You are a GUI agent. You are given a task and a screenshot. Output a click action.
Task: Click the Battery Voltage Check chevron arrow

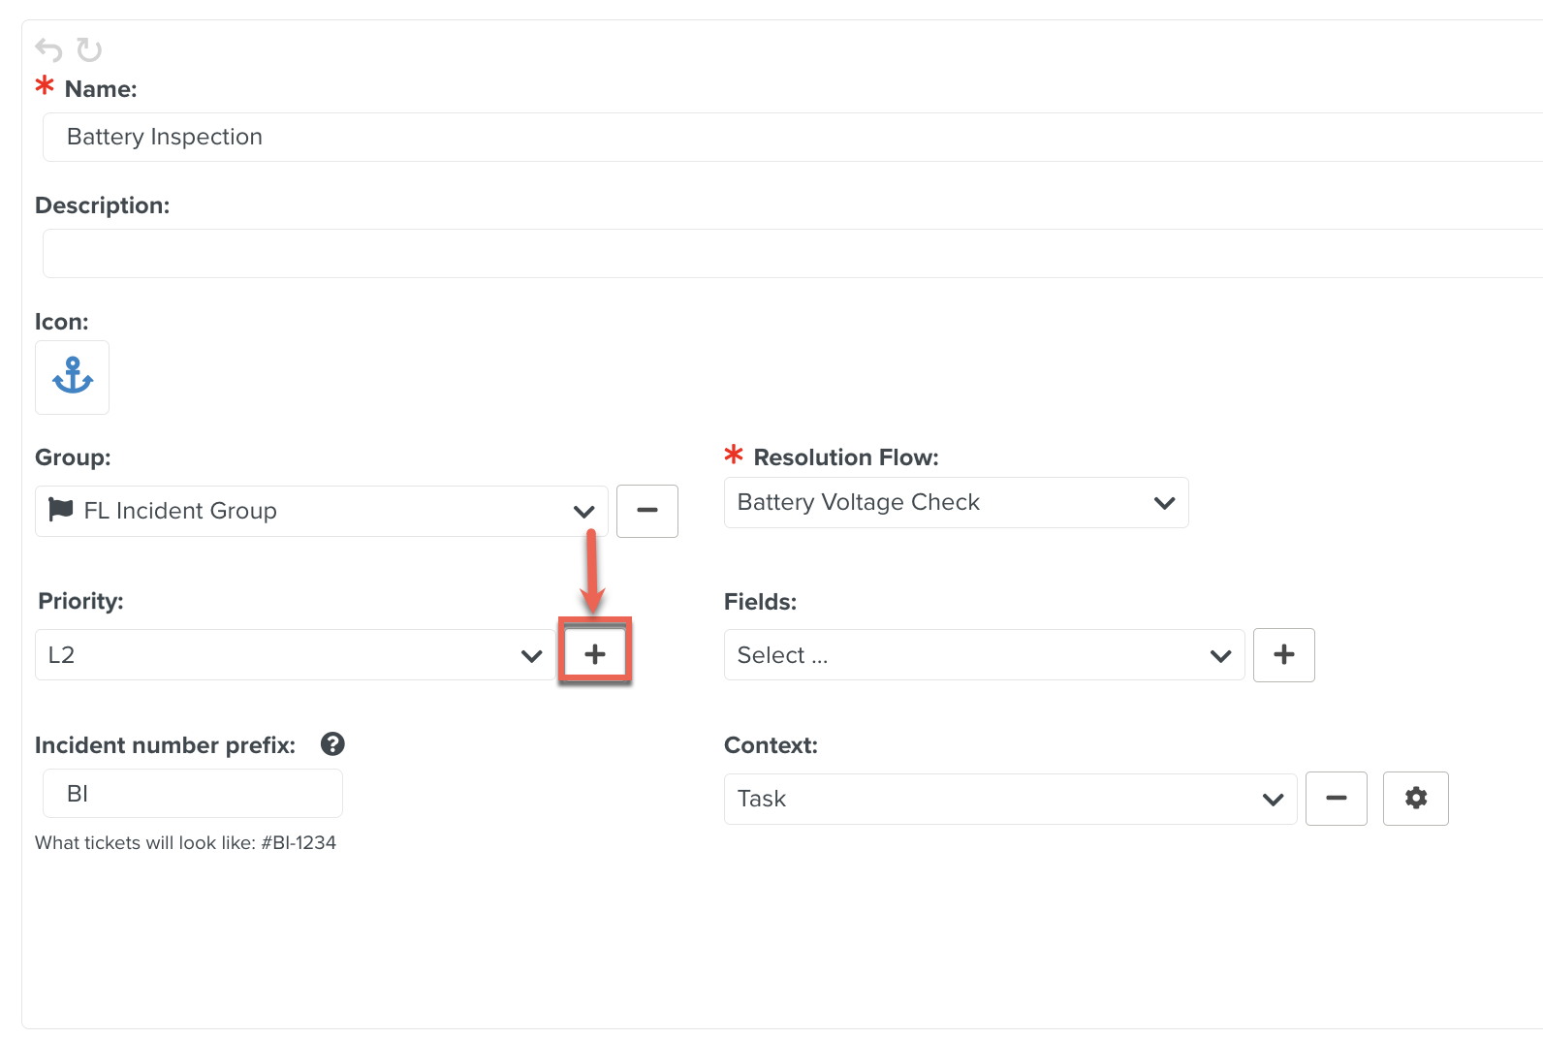pyautogui.click(x=1165, y=503)
